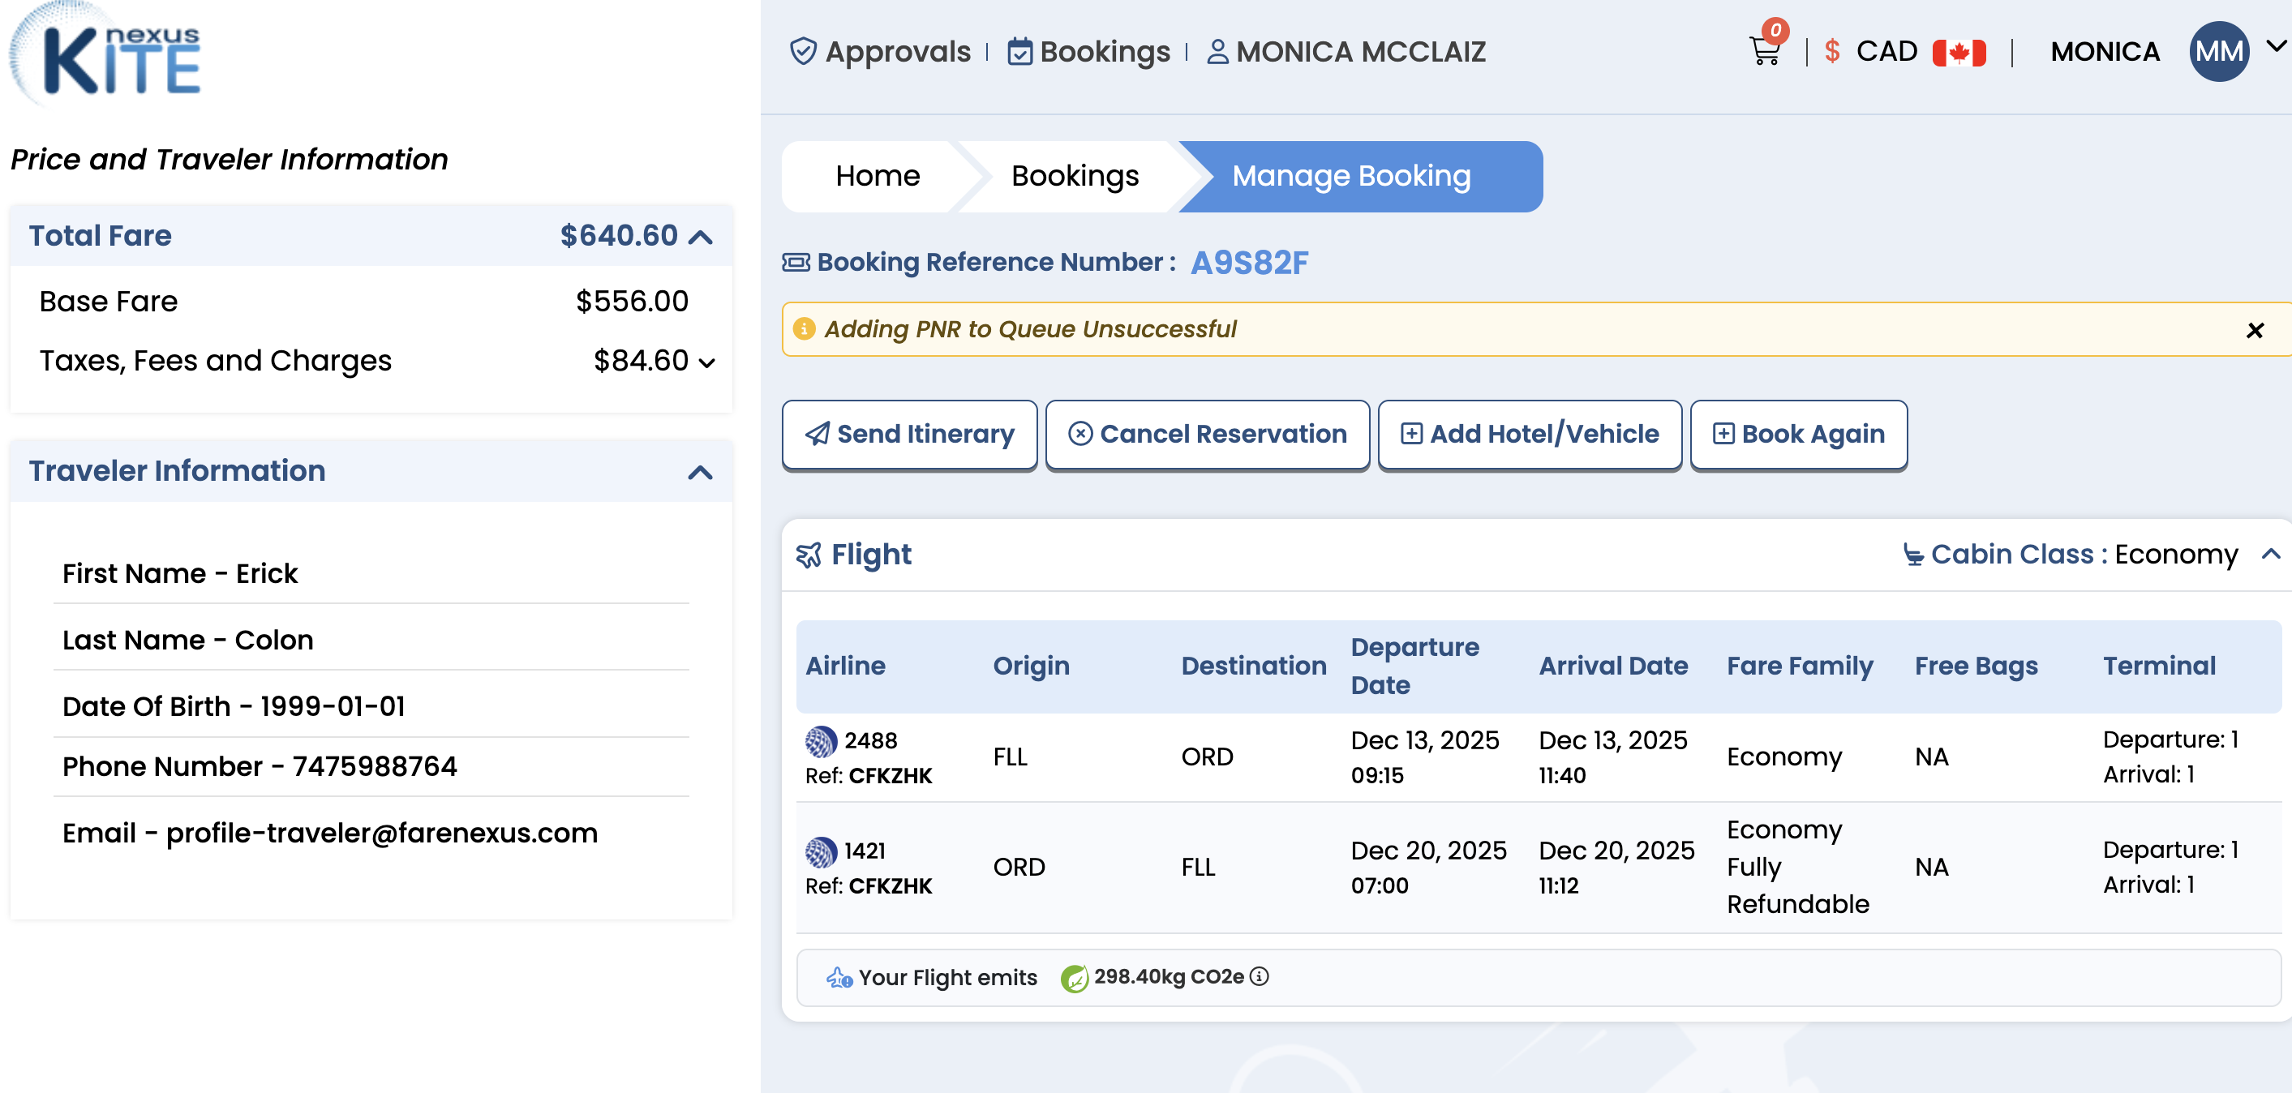Image resolution: width=2292 pixels, height=1093 pixels.
Task: Click the Cancel Reservation button
Action: pos(1208,434)
